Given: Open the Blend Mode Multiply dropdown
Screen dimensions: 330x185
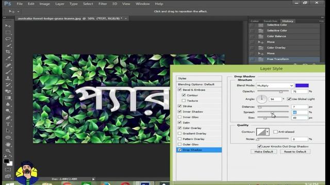Looking at the screenshot, I should pyautogui.click(x=275, y=86).
